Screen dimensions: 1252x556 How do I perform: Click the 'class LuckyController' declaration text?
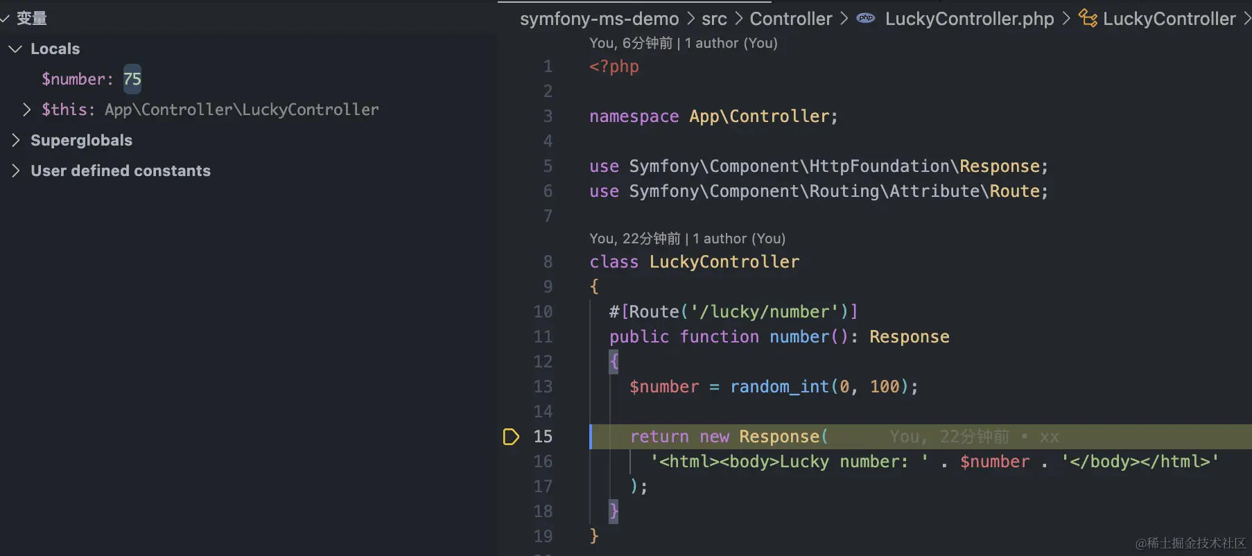pos(695,262)
